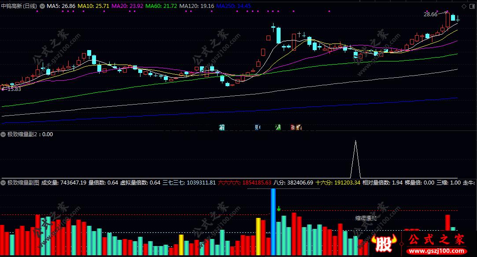Click 梯量倍: 0.00 value
This screenshot has width=477, height=257.
click(419, 183)
